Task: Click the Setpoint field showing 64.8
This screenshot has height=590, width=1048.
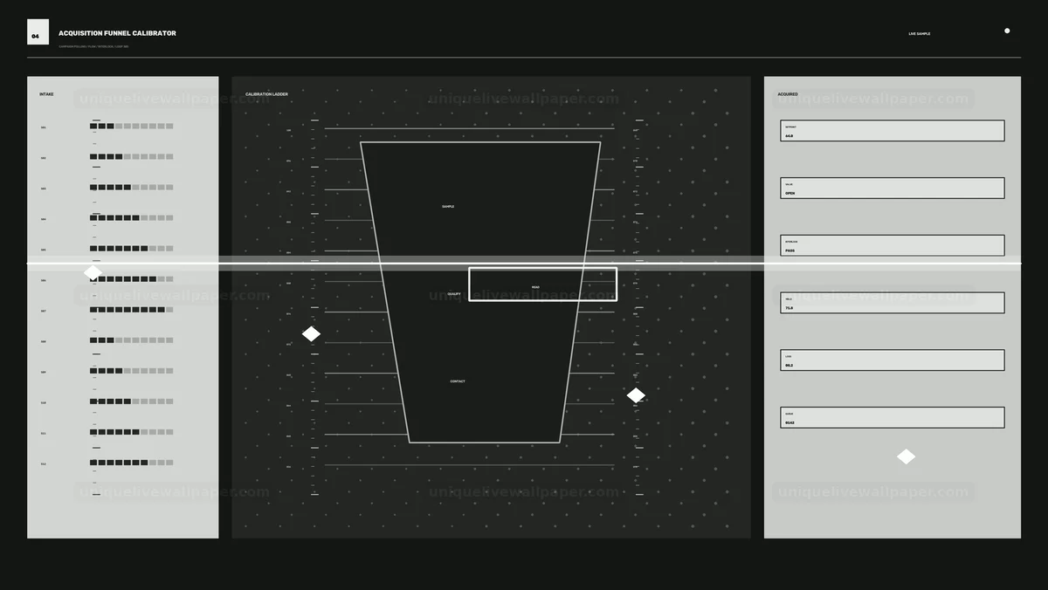Action: click(893, 131)
